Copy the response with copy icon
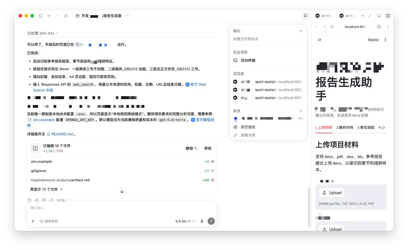The image size is (408, 250). click(x=30, y=200)
